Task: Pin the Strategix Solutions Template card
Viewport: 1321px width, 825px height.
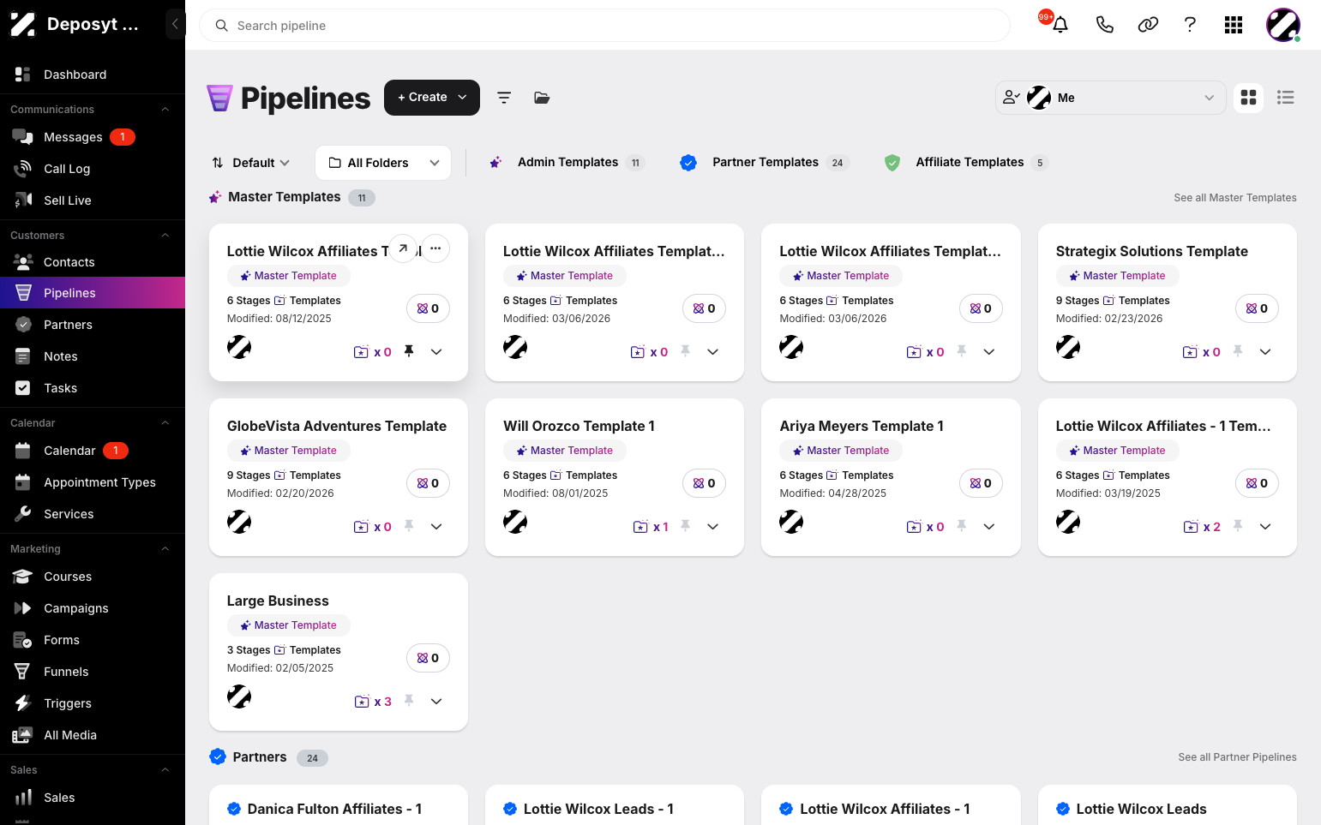Action: click(x=1238, y=351)
